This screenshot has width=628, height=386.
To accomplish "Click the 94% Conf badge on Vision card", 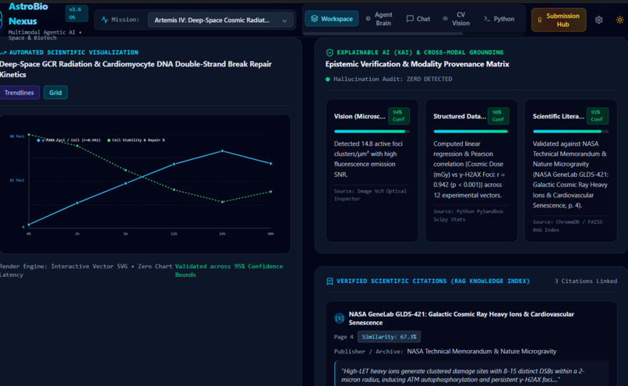I will (398, 116).
